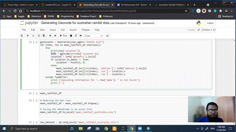Open the Edit menu
Viewport: 236px width, 132px height.
tap(33, 30)
